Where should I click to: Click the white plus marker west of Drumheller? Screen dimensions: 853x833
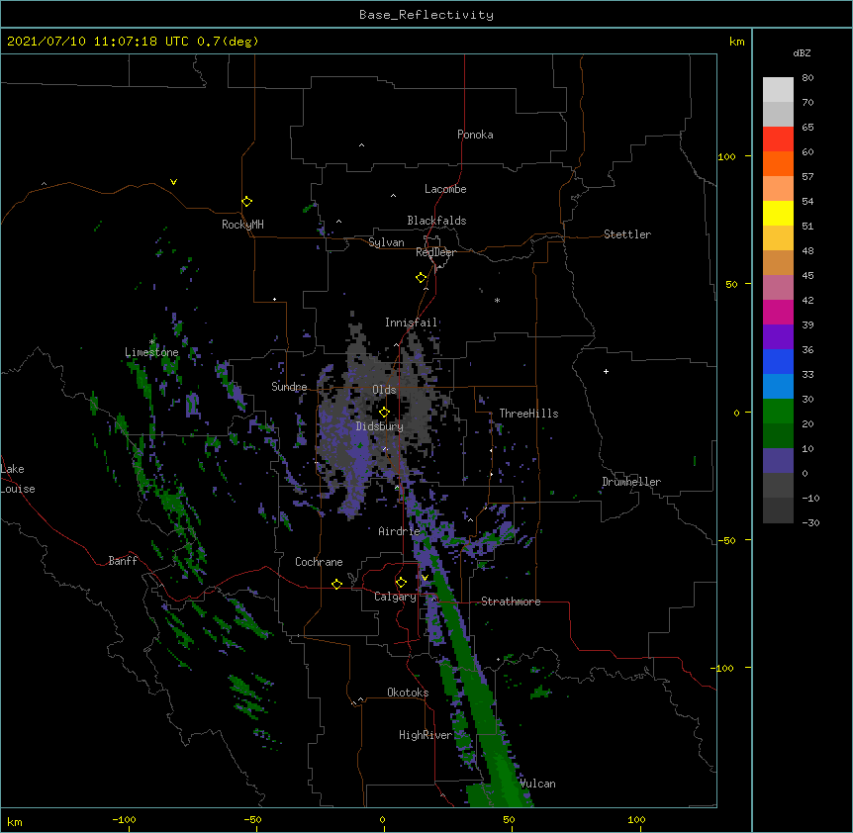pos(606,371)
